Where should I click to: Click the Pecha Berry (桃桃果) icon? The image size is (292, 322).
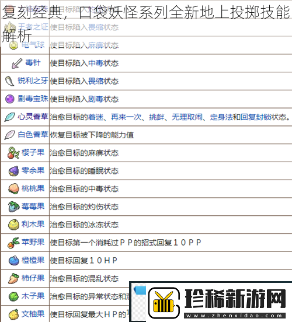(x=13, y=189)
